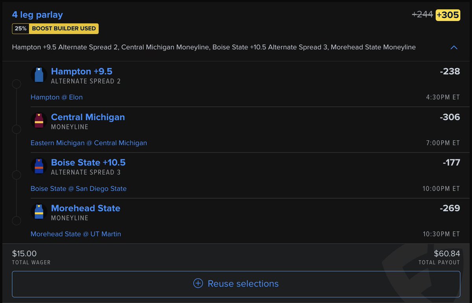Click the 4:30PM ET game time
472x303 pixels.
pos(442,97)
